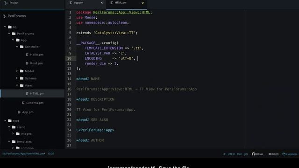
Task: Select the PerlForums project root
Action: point(17,16)
